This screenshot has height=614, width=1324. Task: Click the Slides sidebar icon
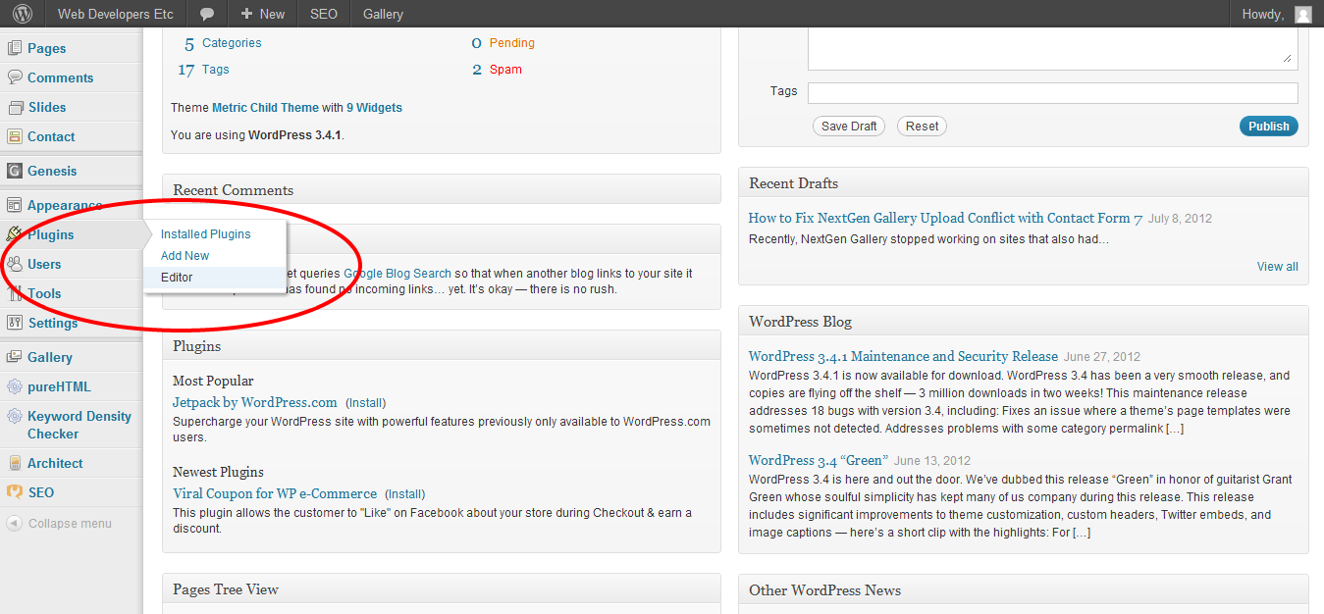pos(15,107)
